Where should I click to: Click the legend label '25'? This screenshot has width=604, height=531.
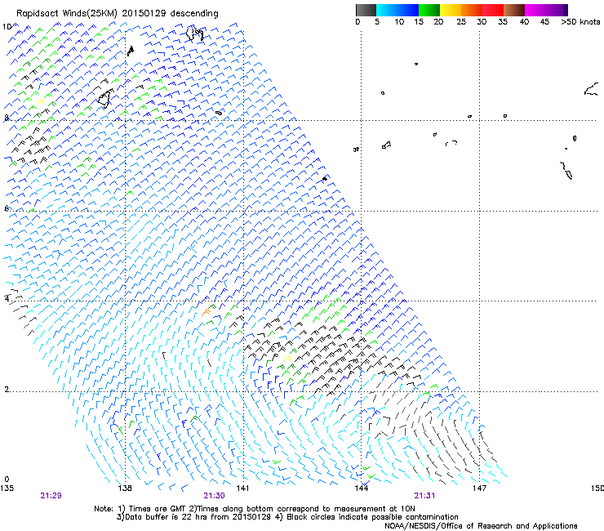[461, 22]
